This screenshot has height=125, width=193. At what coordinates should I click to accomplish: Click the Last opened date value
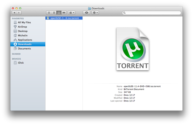[x=129, y=101]
